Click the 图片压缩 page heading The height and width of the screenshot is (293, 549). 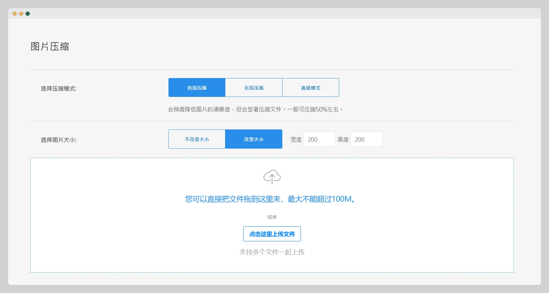tap(50, 47)
